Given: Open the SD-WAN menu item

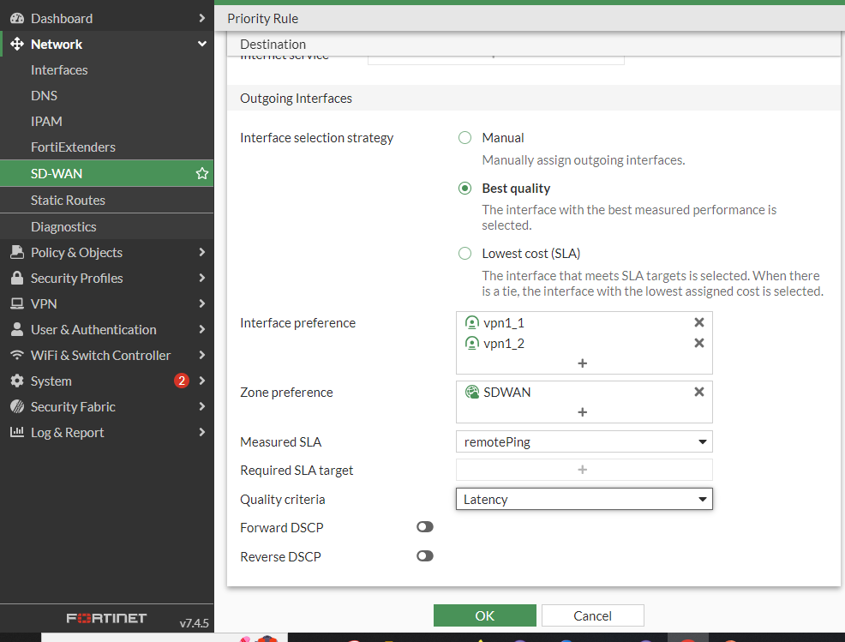Looking at the screenshot, I should click(107, 174).
